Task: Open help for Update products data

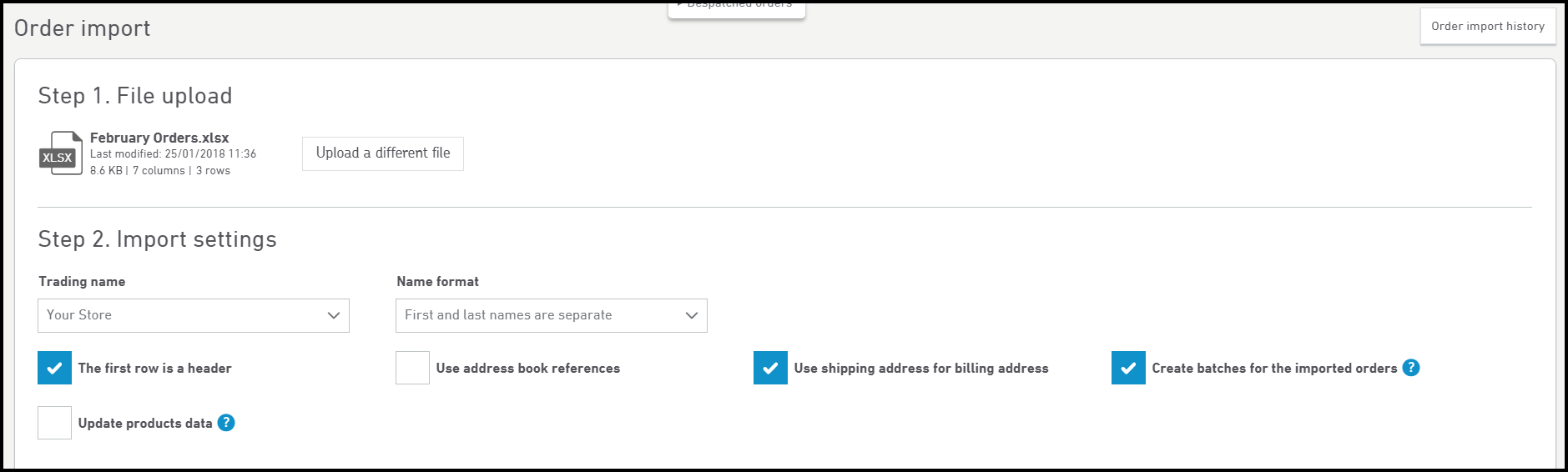Action: [226, 423]
